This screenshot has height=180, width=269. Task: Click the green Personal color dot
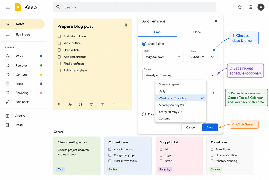pos(41,65)
